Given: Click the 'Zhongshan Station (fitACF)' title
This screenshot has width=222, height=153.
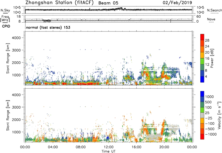Looking at the screenshot, I should tap(59, 3).
